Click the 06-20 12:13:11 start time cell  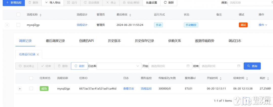point(216,88)
